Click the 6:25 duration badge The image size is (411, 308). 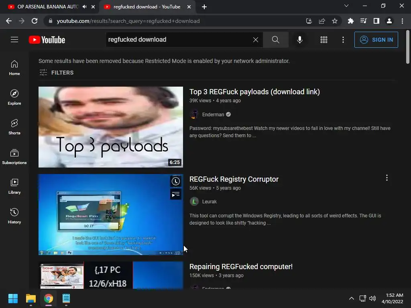[x=175, y=162]
